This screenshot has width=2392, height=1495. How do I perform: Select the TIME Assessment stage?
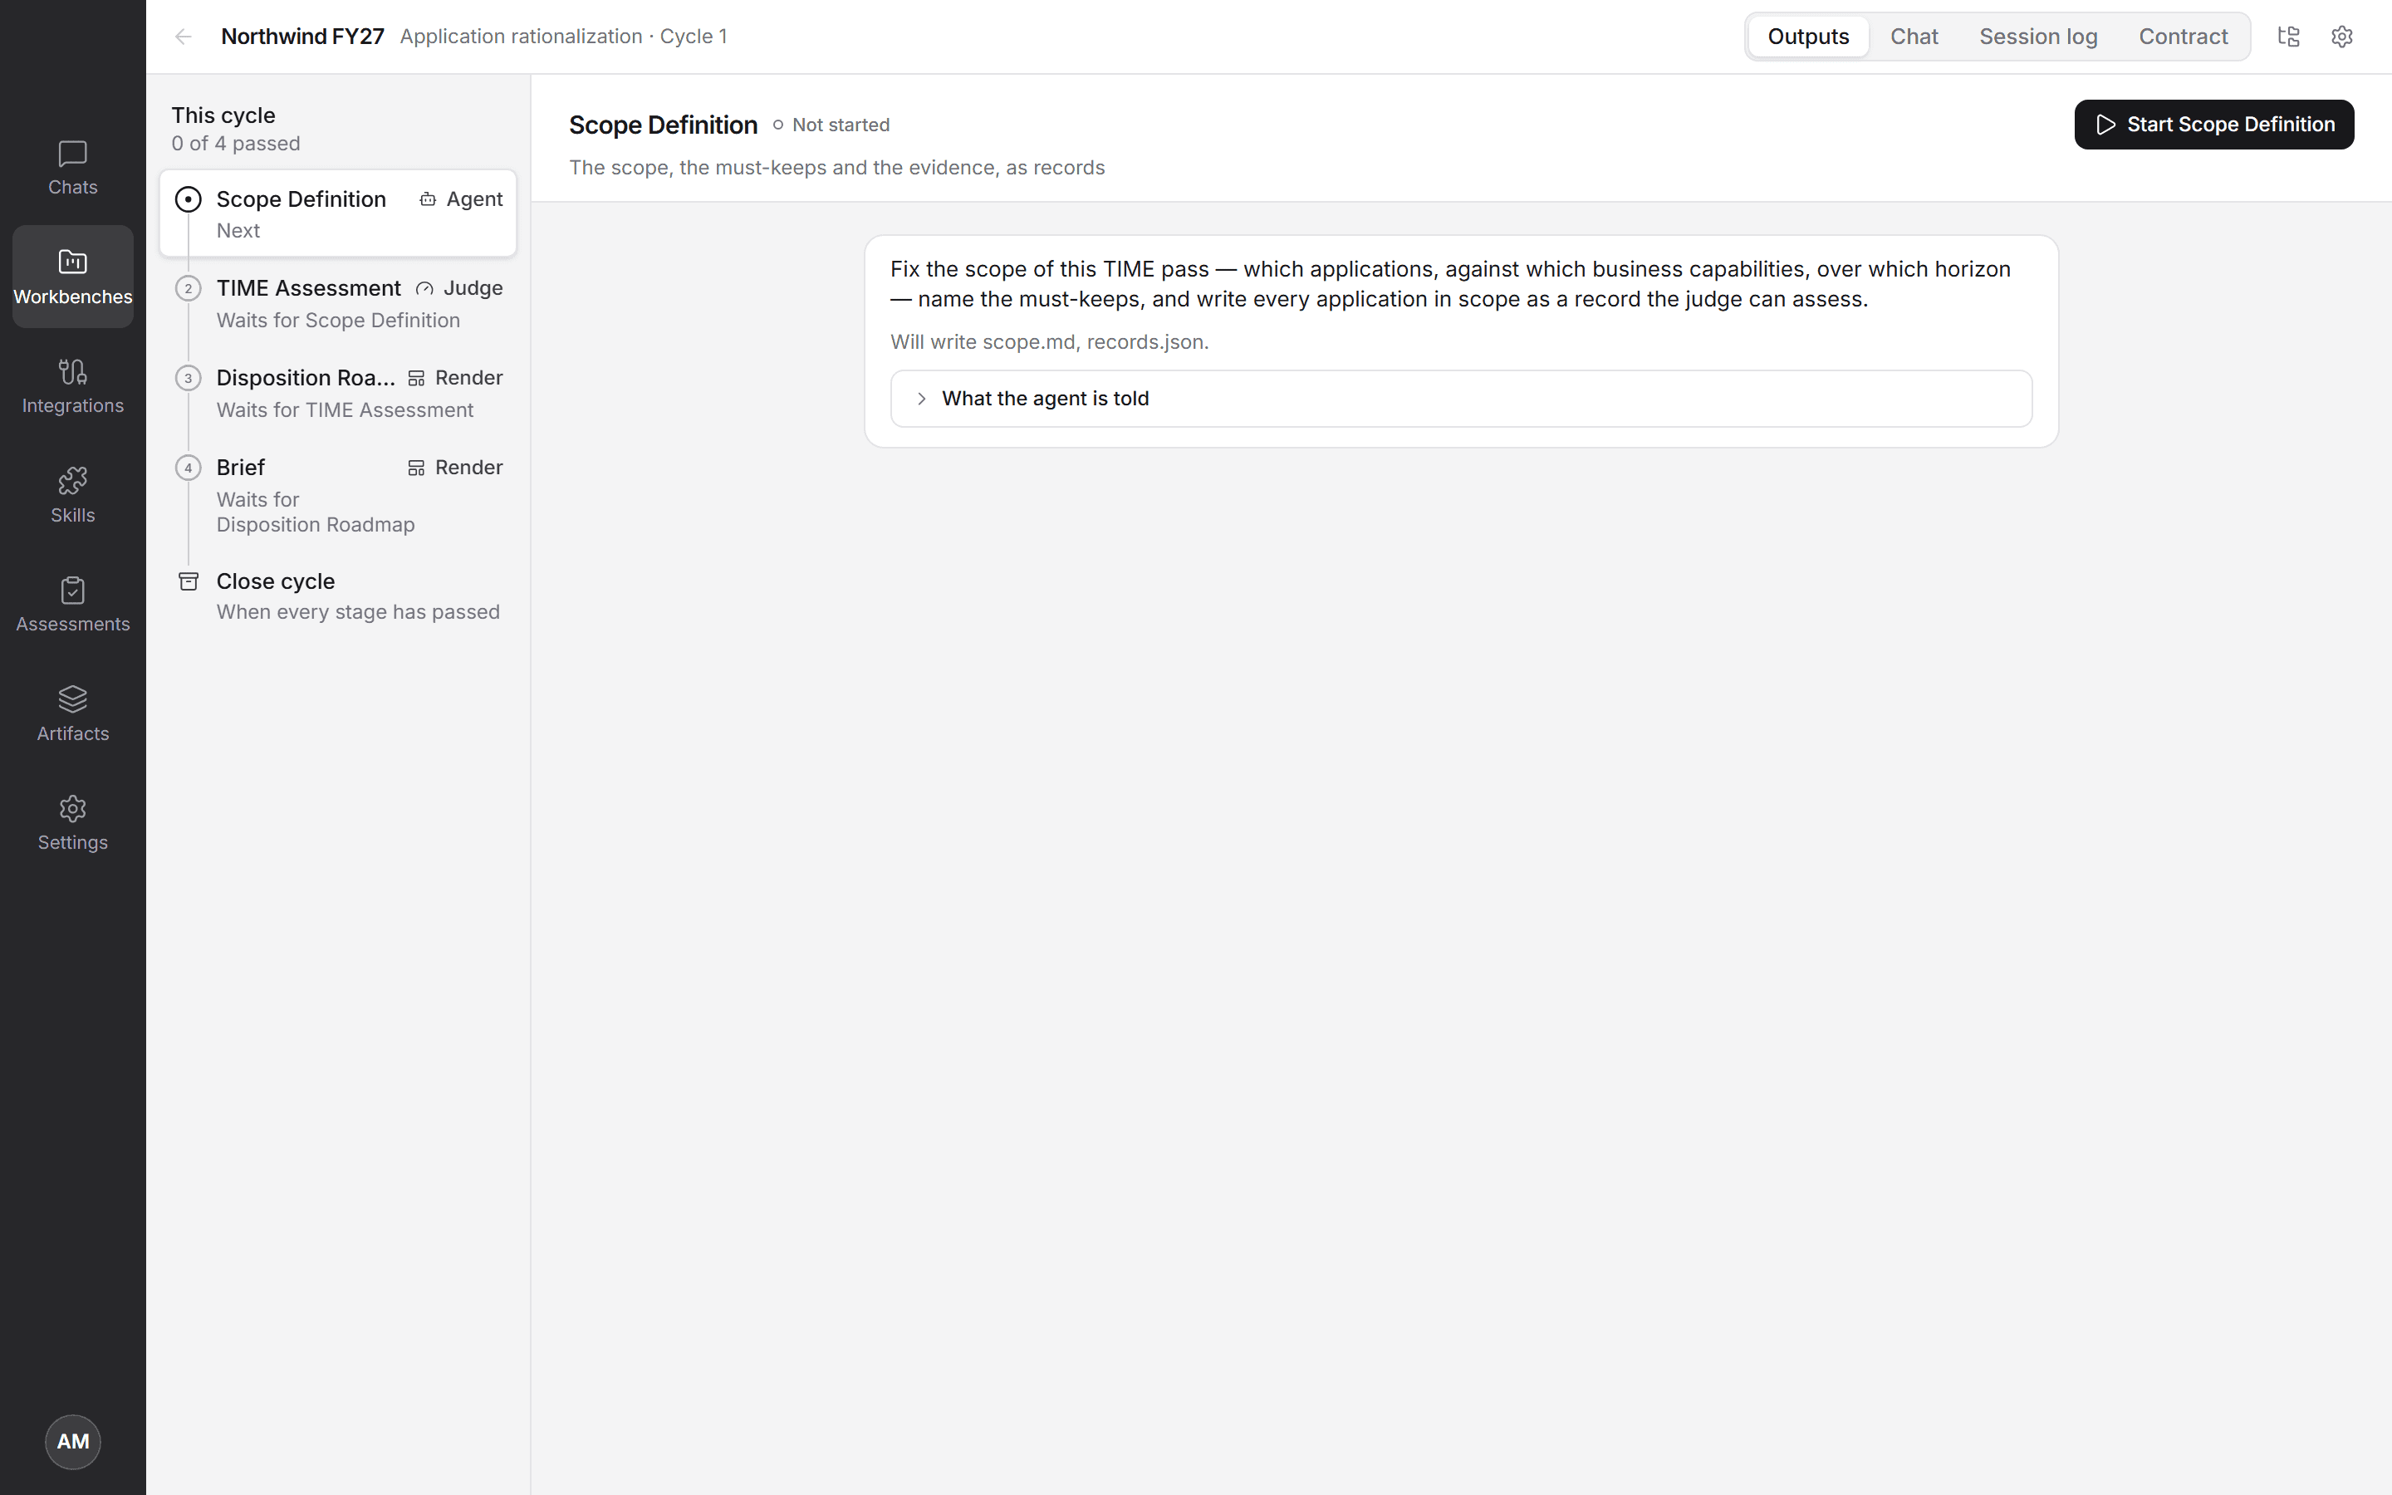click(x=338, y=303)
